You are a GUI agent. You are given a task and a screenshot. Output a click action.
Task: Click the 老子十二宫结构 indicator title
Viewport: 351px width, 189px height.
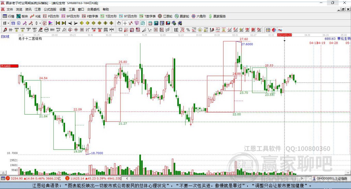[30, 39]
